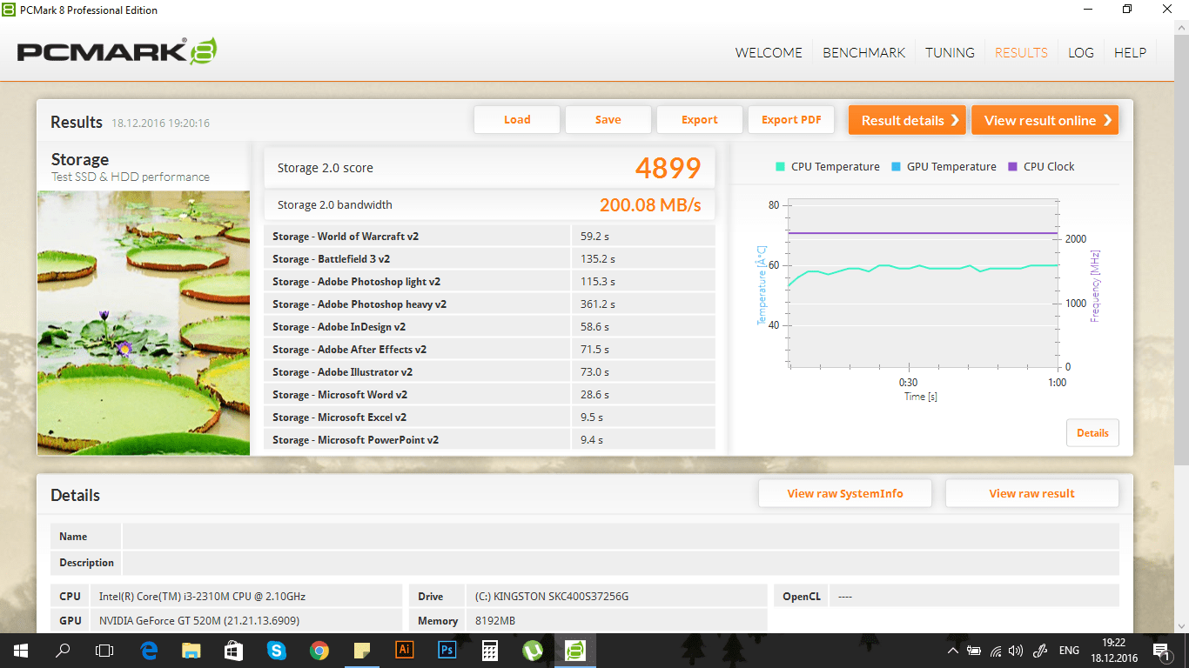Switch to the BENCHMARK tab

coord(863,52)
